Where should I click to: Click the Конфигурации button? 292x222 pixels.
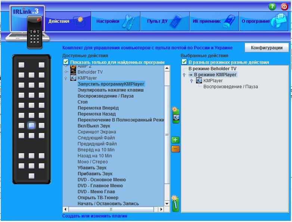click(x=267, y=48)
